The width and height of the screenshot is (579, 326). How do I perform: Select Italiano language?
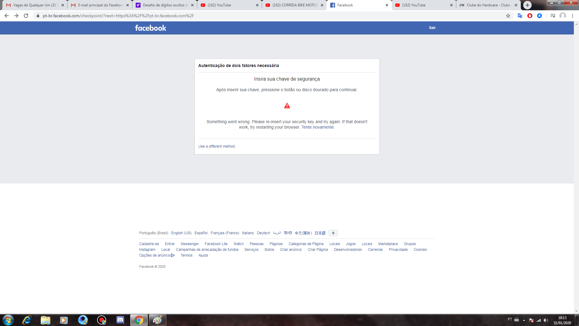point(248,233)
